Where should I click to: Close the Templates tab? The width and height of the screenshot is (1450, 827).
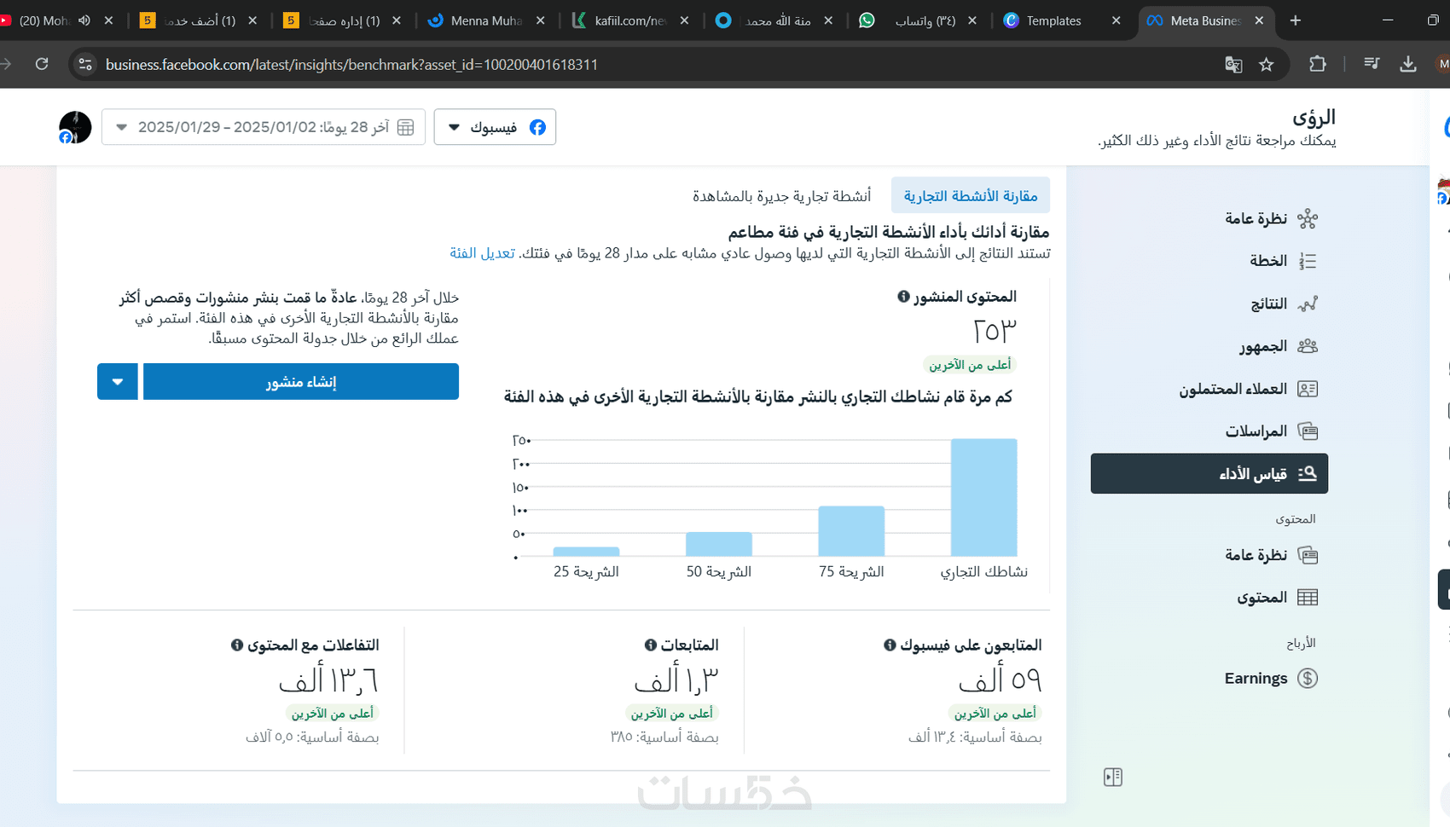click(1116, 20)
